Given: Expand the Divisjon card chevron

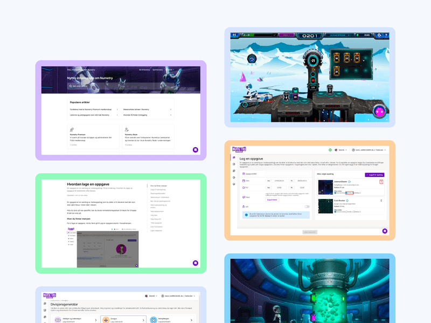Looking at the screenshot, I should point(143,320).
